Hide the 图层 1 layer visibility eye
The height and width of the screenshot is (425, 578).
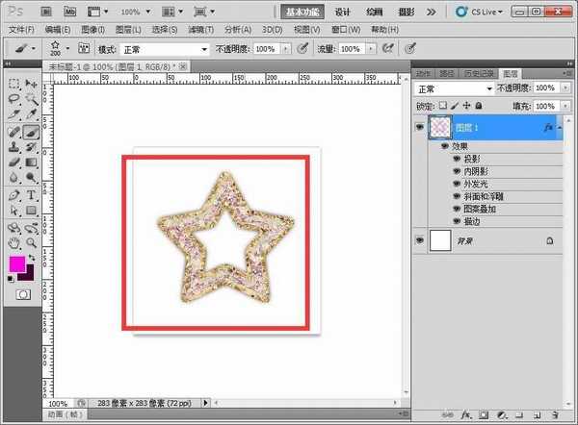[420, 127]
